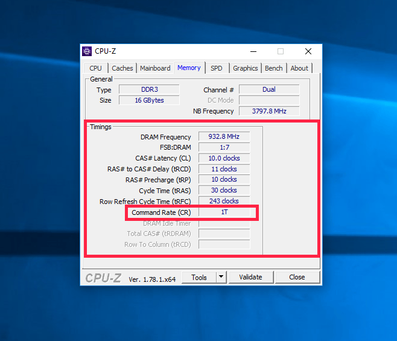
Task: Click the NB Frequency value box
Action: point(269,111)
